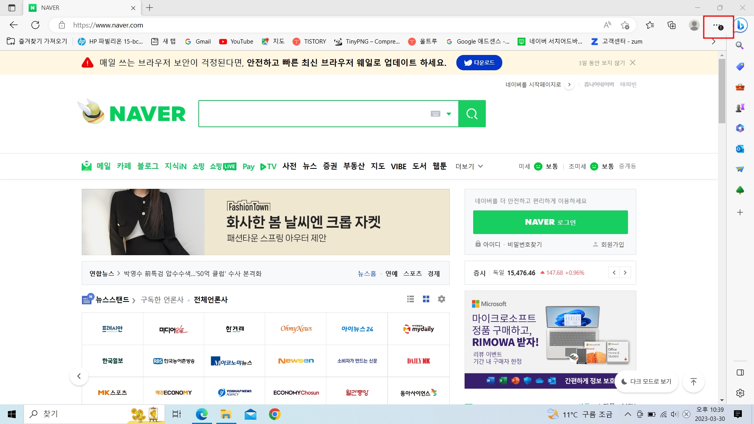Toggle dark mode view
754x424 pixels.
coord(646,382)
